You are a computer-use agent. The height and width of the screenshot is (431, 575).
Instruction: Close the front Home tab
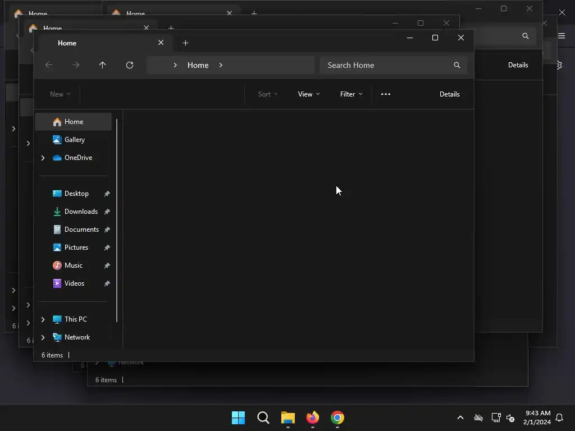click(x=161, y=43)
